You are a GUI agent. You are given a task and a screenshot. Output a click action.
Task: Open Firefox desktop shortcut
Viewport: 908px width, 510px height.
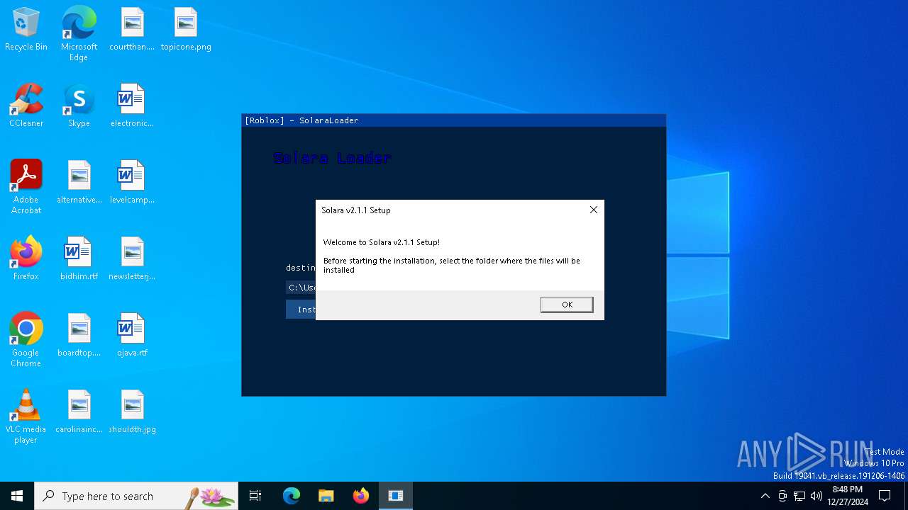pyautogui.click(x=26, y=259)
